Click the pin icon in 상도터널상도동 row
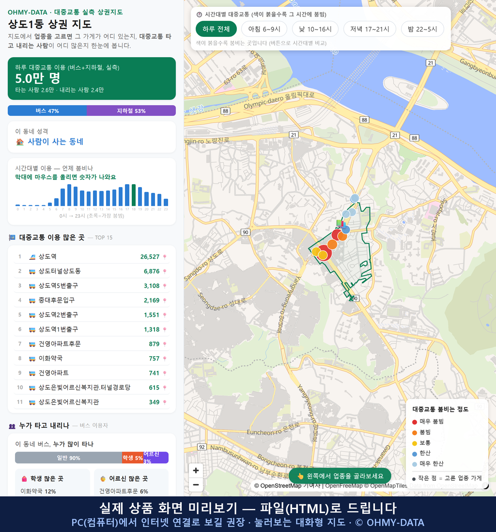The width and height of the screenshot is (496, 532). point(165,271)
